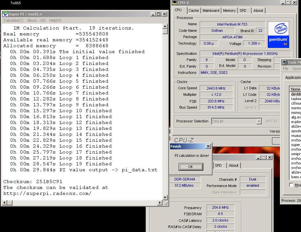Click the memory type field DDR-SDRAM

tap(185, 179)
